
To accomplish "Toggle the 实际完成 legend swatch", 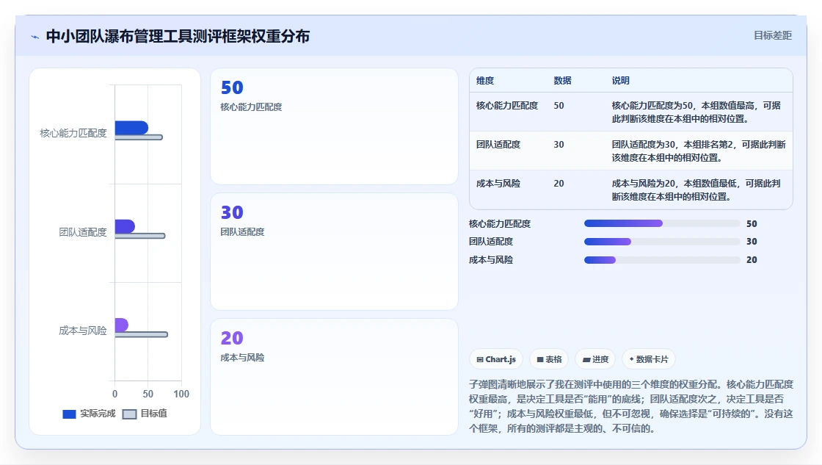I will click(x=69, y=414).
